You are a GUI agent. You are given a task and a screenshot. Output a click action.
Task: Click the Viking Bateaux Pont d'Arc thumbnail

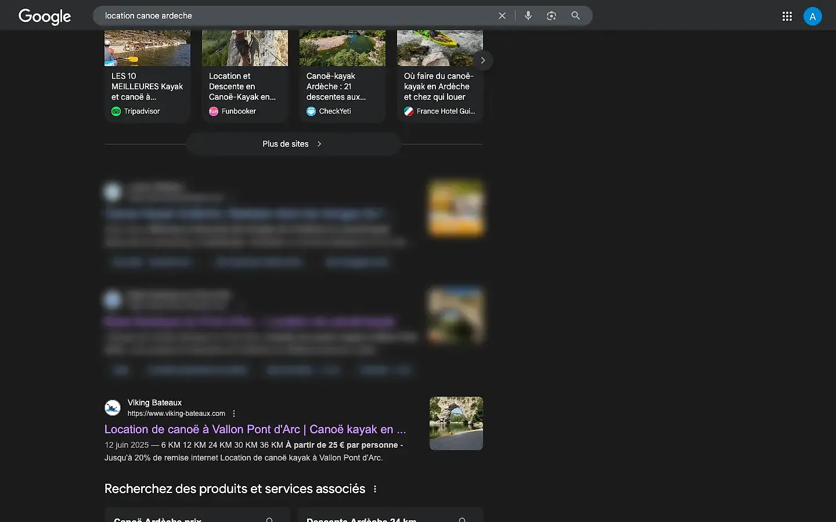(x=456, y=423)
